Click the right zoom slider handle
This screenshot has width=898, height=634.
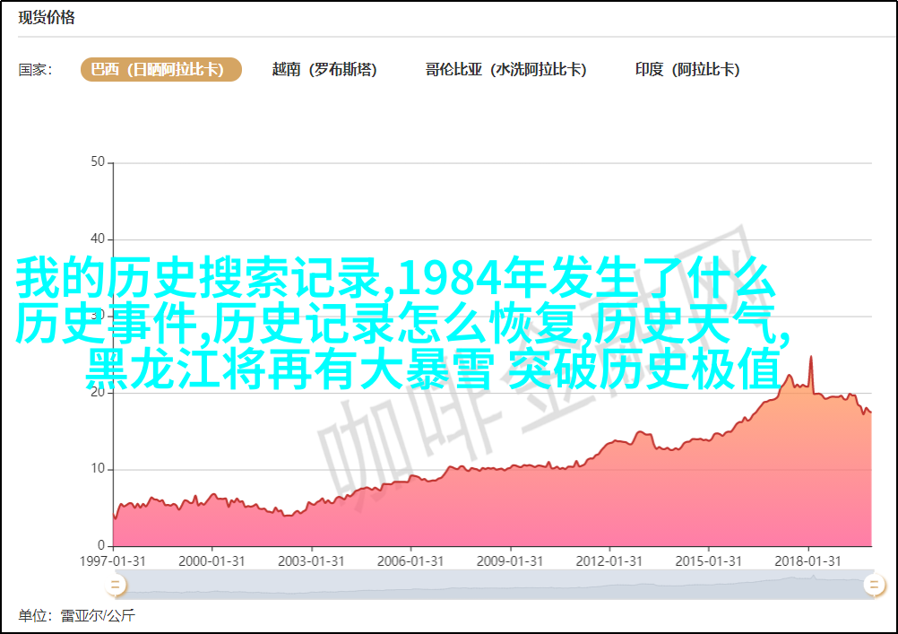click(874, 585)
